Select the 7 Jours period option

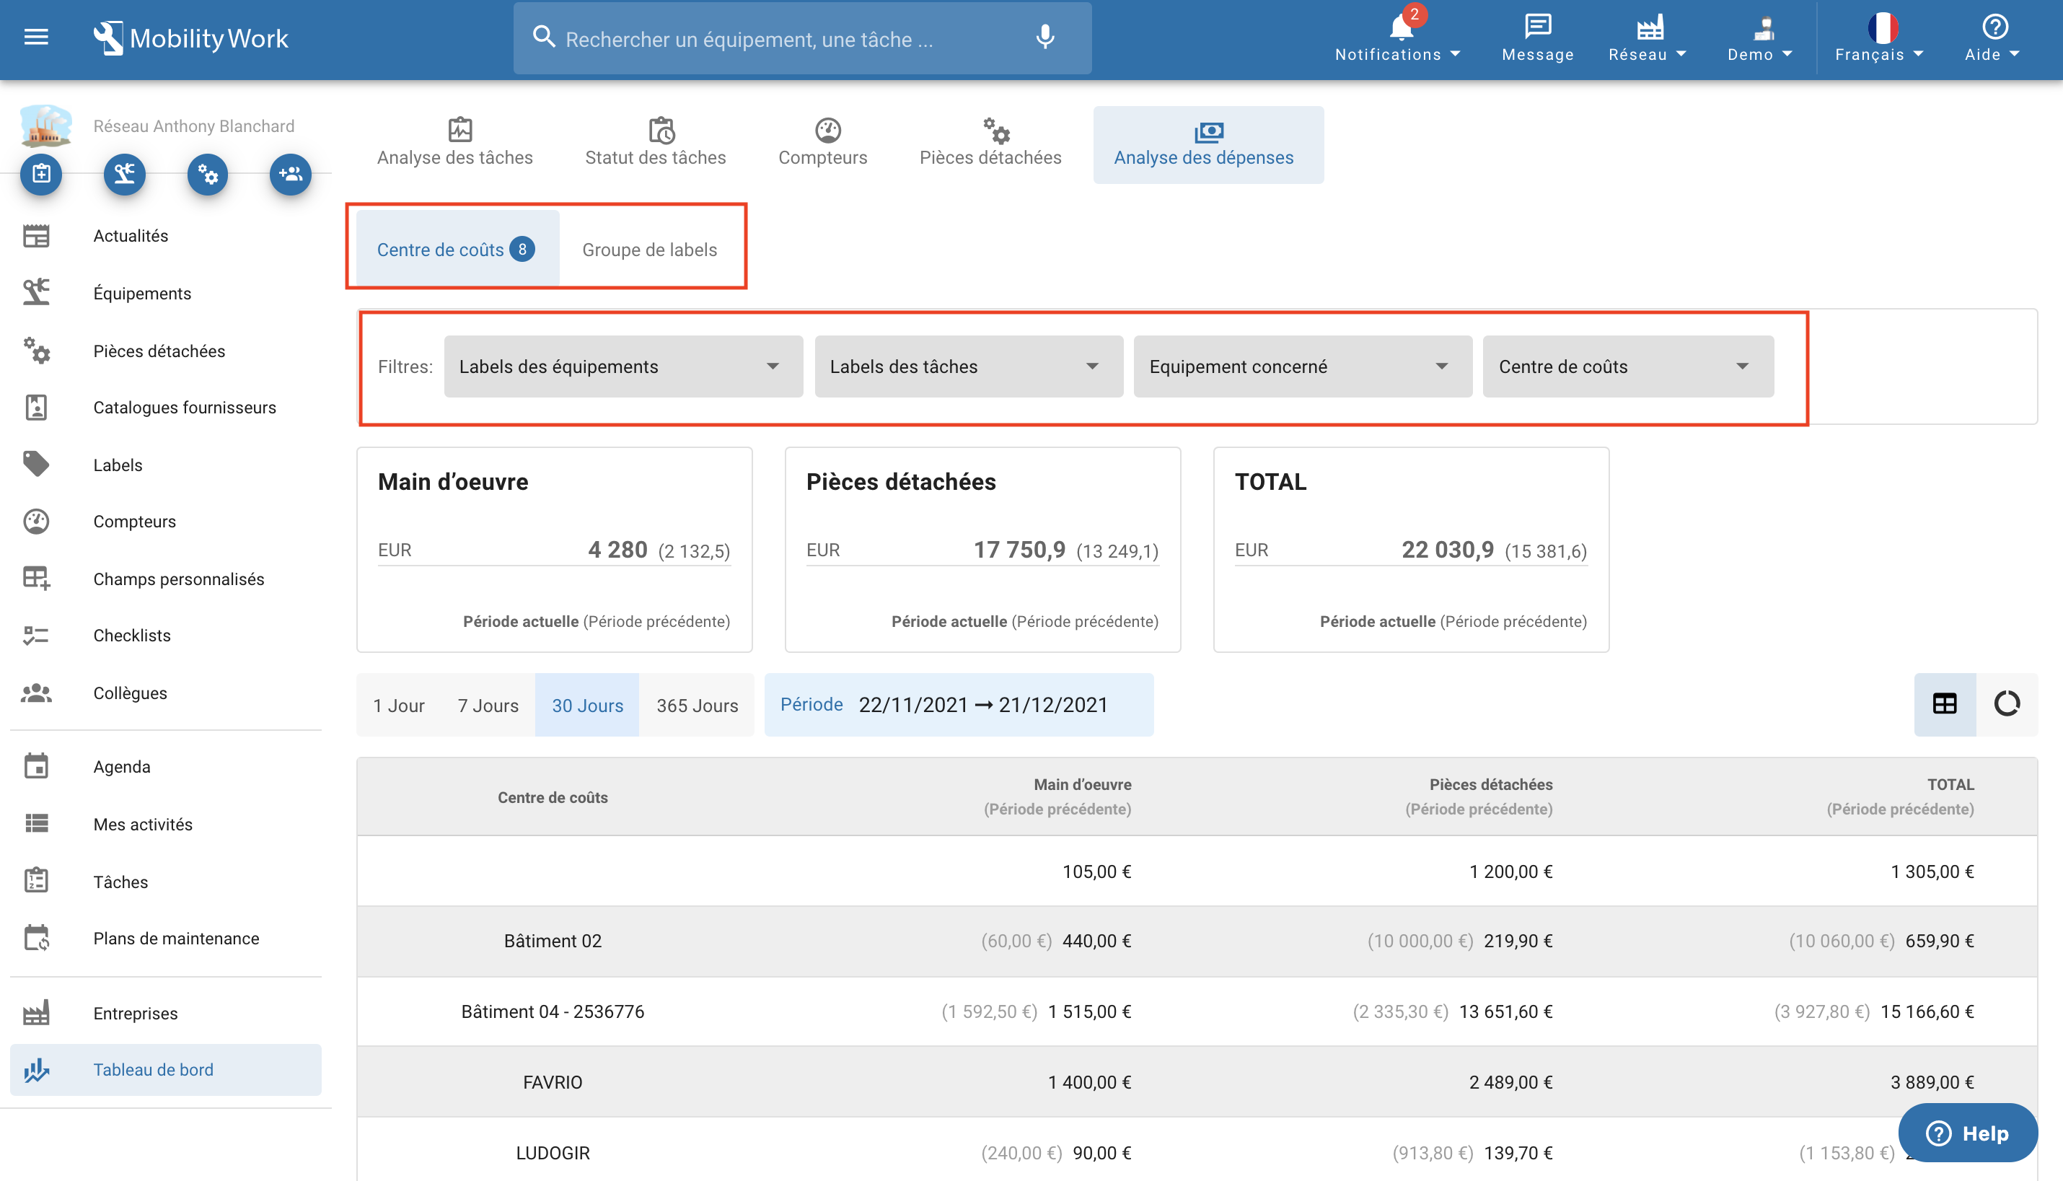pyautogui.click(x=488, y=705)
